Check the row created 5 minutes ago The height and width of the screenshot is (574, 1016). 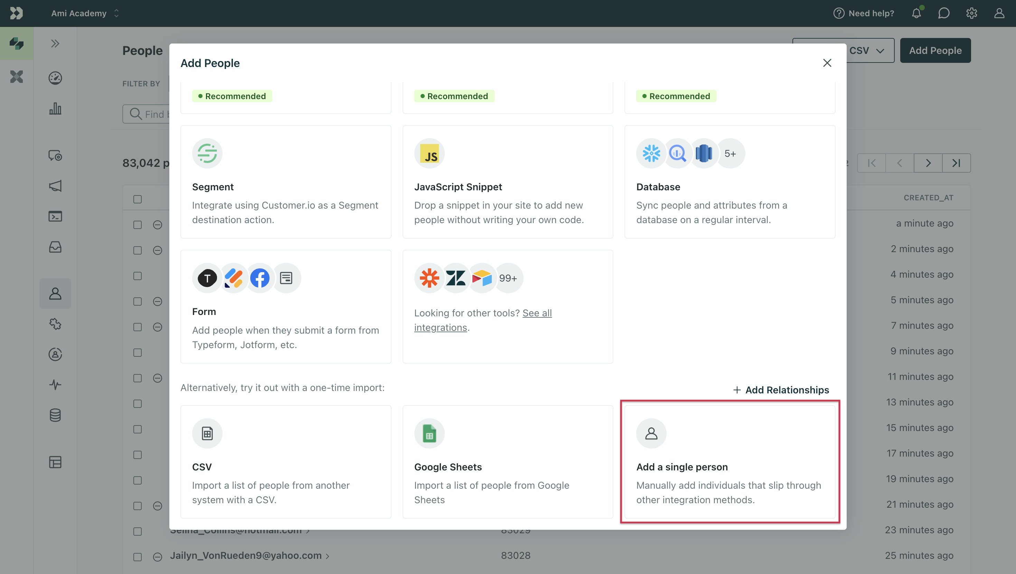pos(137,302)
